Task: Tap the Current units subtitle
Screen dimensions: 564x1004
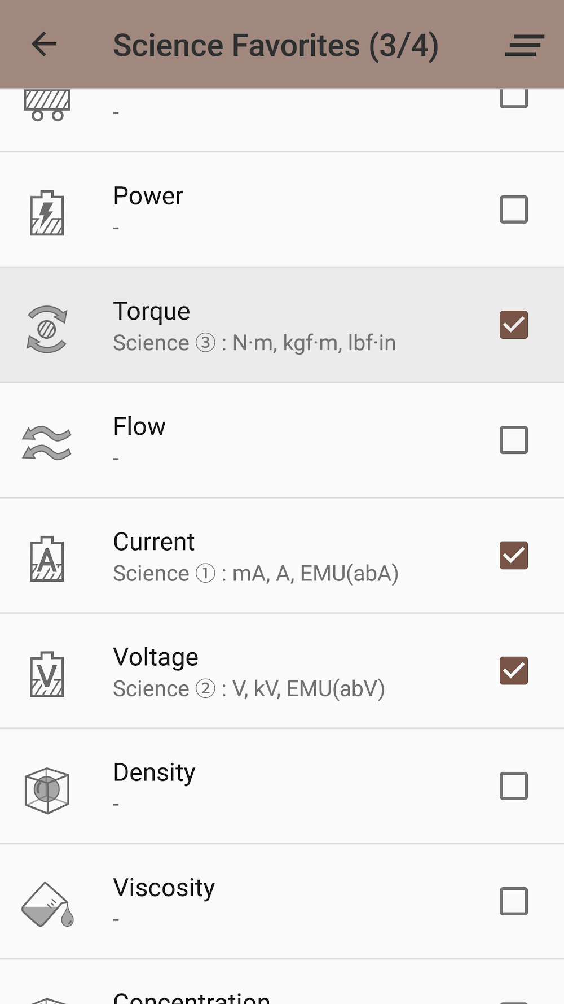Action: 255,574
